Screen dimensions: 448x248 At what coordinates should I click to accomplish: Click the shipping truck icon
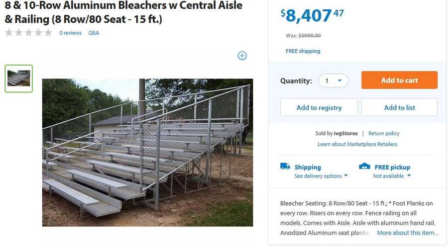285,166
